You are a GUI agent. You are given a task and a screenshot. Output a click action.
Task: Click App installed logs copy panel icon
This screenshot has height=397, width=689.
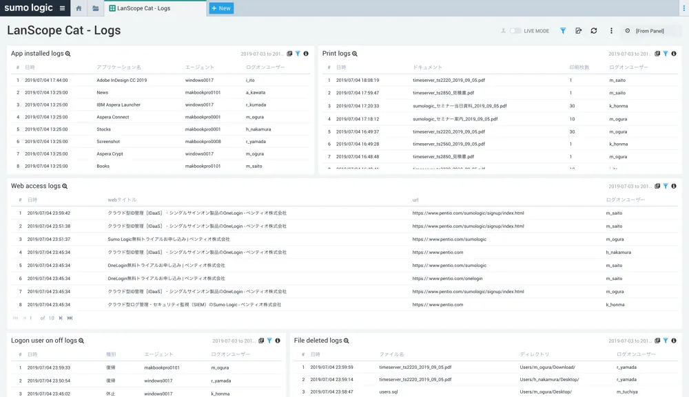click(x=289, y=54)
